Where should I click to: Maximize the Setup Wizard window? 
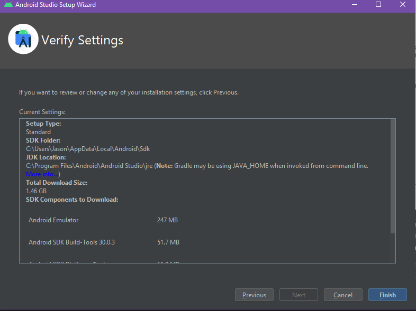[x=378, y=5]
